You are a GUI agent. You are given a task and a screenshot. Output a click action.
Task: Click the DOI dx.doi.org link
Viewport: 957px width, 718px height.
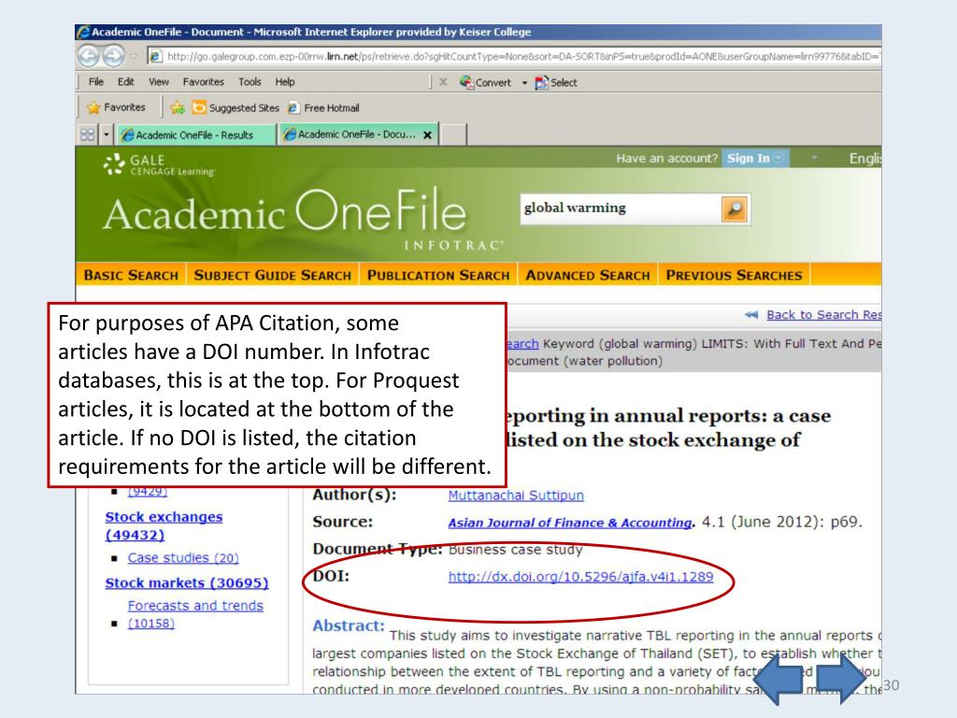(x=580, y=576)
